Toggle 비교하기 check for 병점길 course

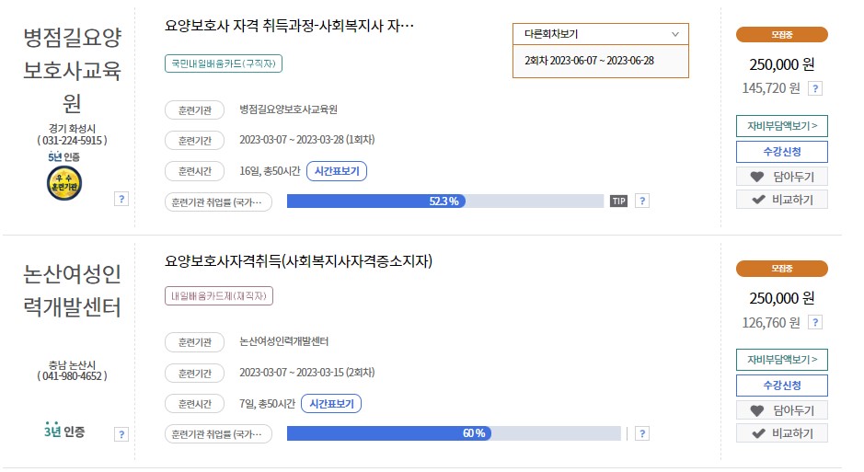click(x=782, y=200)
